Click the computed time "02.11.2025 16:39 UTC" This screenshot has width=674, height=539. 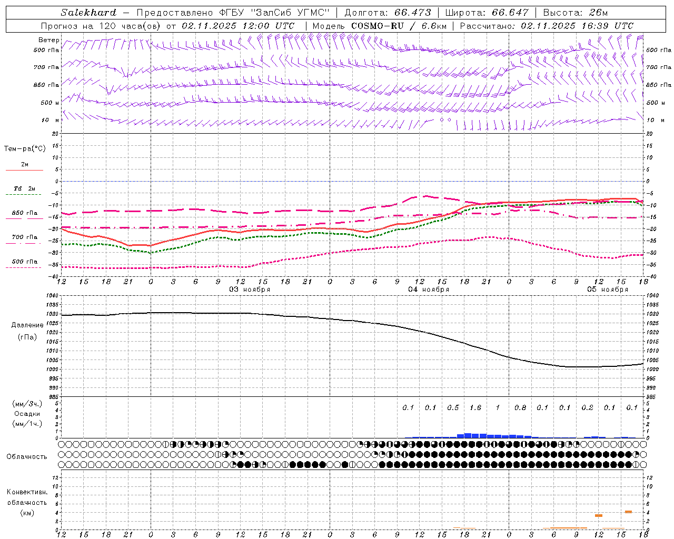pos(577,26)
